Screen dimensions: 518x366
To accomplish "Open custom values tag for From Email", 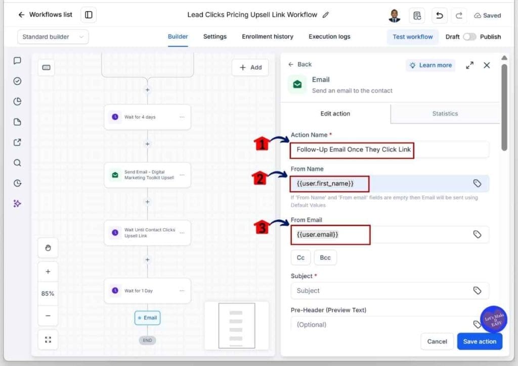I will (477, 234).
